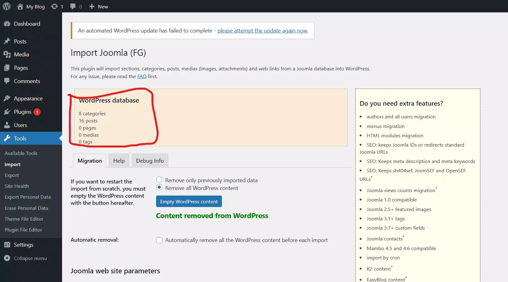Click the Tools wrench icon
This screenshot has height=282, width=508.
7,139
